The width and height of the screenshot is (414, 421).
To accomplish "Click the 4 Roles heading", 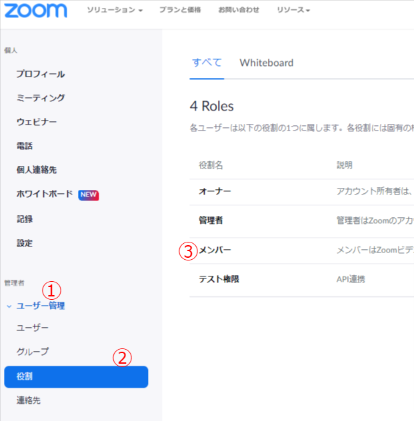I will [x=212, y=107].
